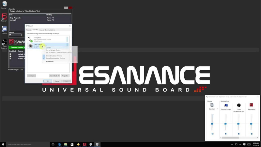Open the Set Default dropdown arrow
The image size is (261, 147).
coord(59,76)
